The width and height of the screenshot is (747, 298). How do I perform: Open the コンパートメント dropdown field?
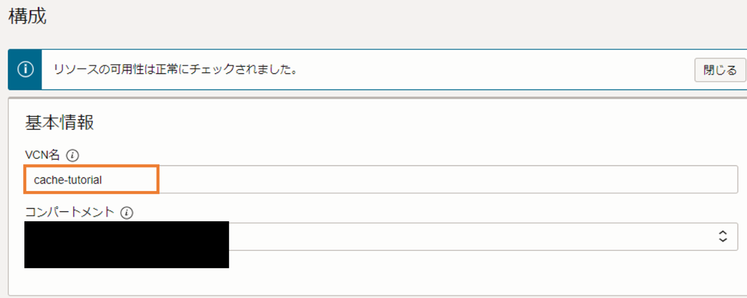tap(476, 237)
